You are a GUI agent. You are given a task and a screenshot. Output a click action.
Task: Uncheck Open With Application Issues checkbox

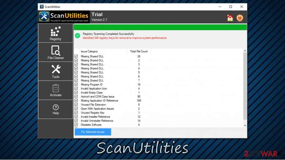pos(76,109)
